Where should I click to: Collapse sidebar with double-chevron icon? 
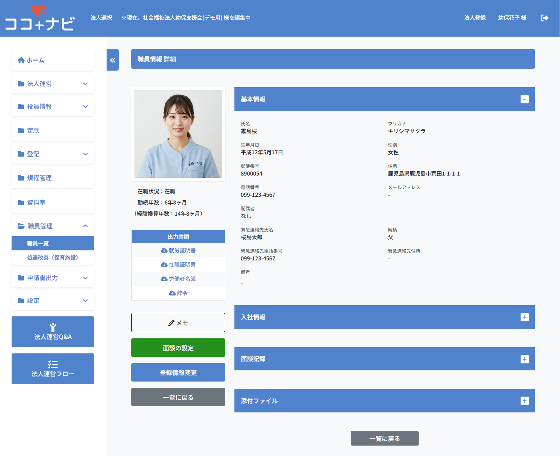(113, 60)
